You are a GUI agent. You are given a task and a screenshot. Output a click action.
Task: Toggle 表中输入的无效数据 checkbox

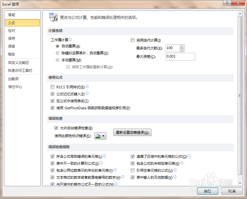click(133, 178)
